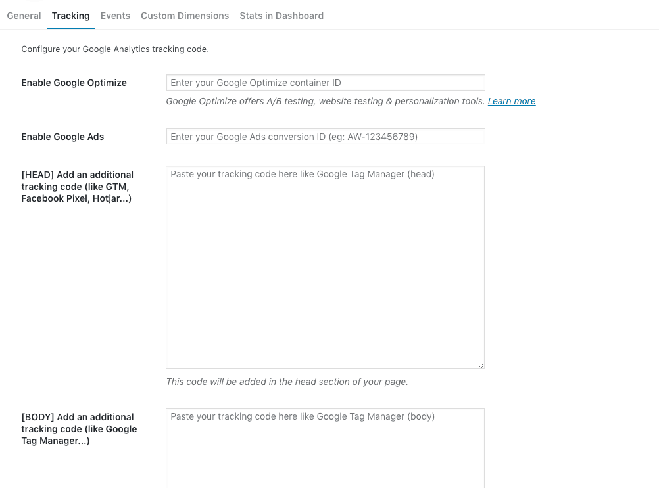
Task: Click the BODY tracking code textarea
Action: tap(326, 448)
